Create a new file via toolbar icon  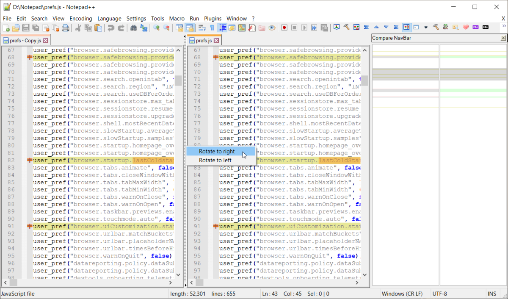pos(6,28)
